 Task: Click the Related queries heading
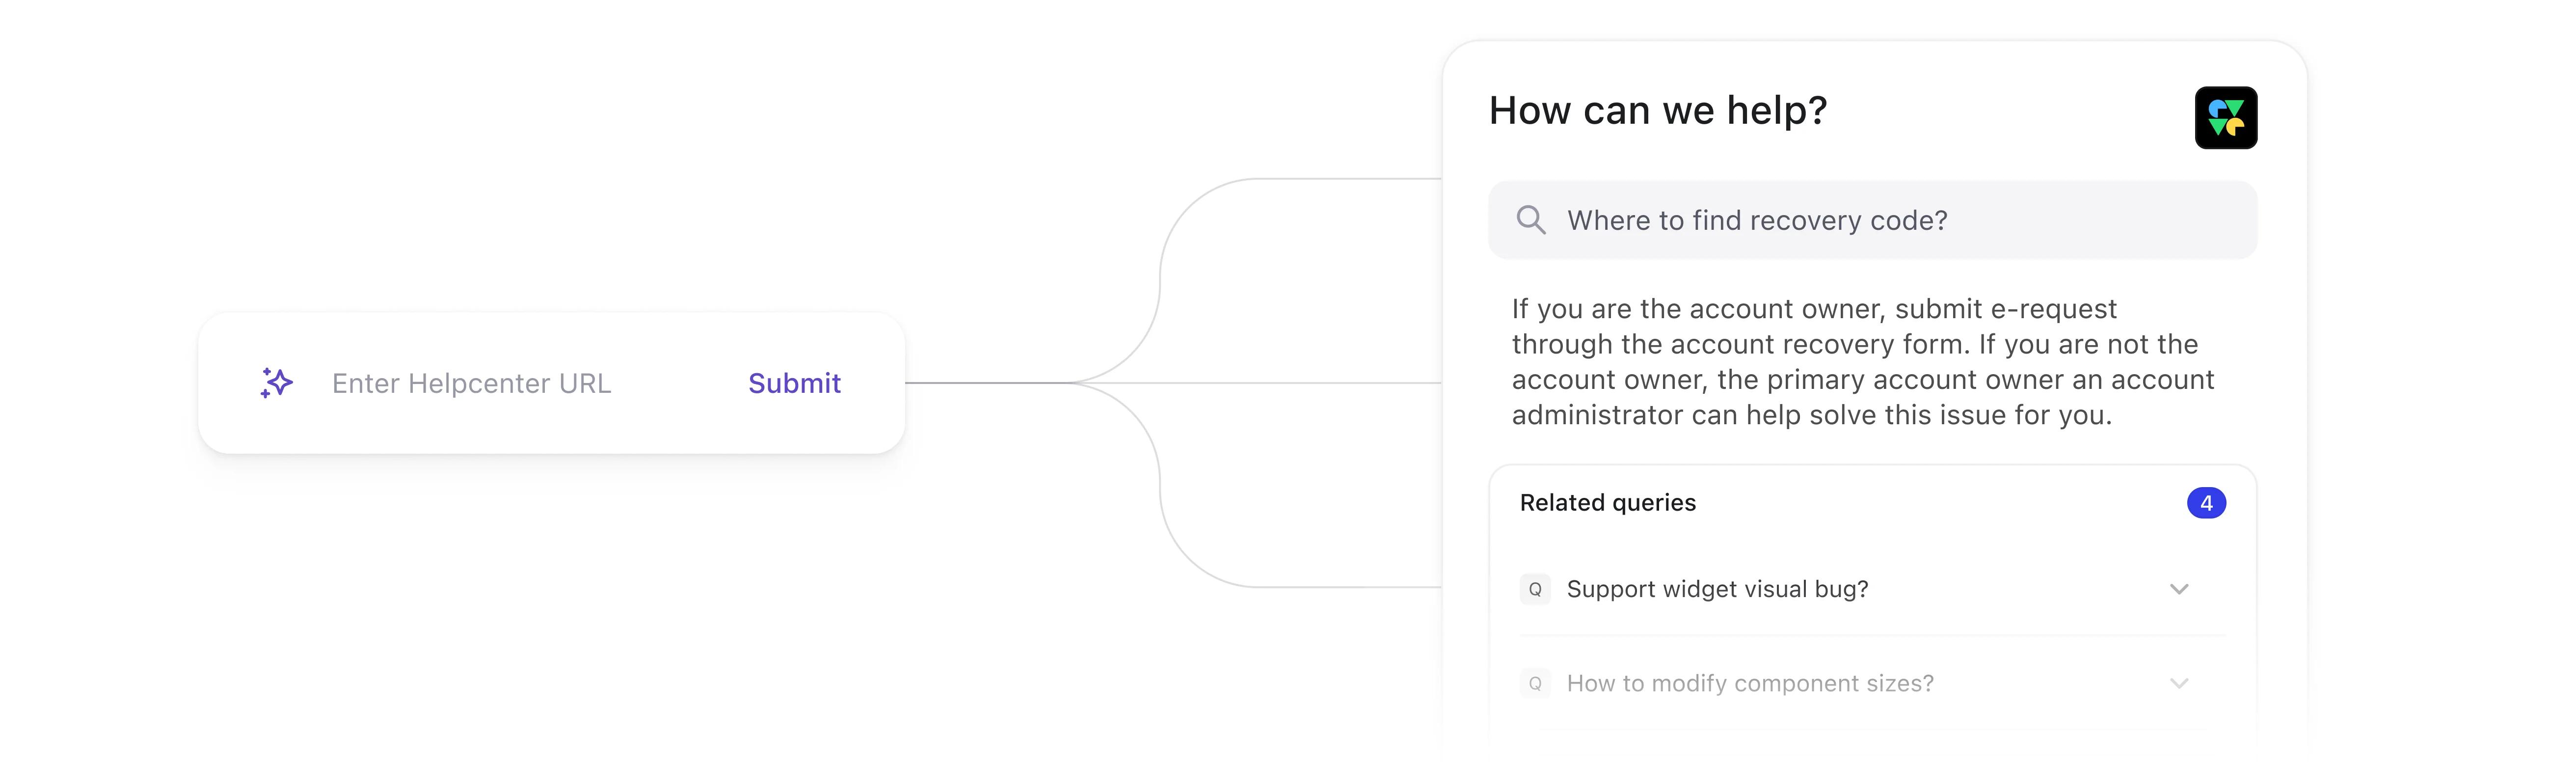pos(1608,503)
